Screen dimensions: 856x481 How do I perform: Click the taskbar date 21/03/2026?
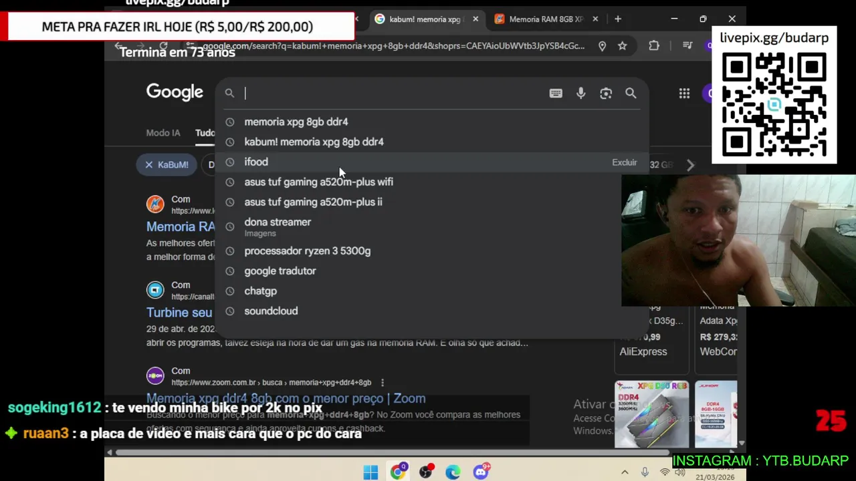(715, 477)
